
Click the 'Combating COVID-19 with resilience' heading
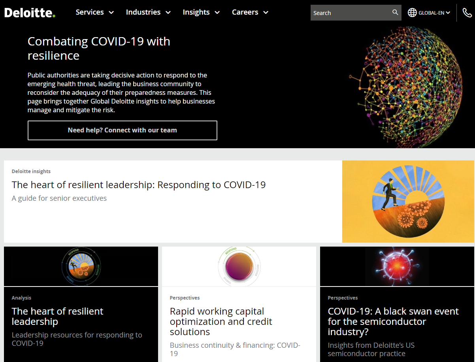click(99, 48)
